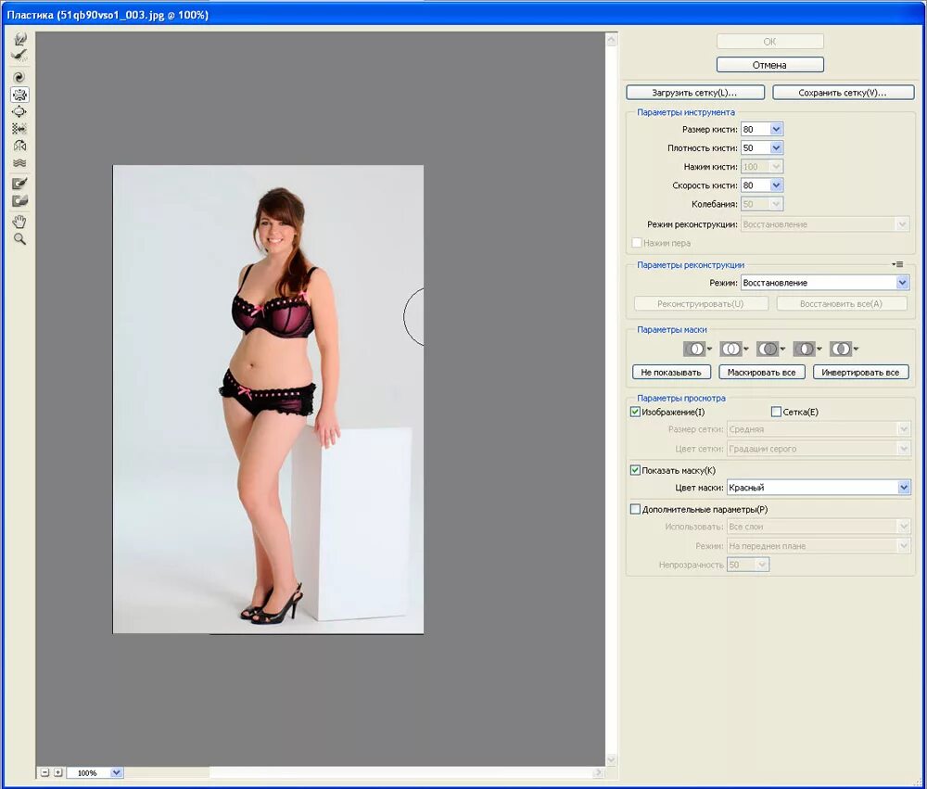Click the zoom out minus button

click(x=44, y=772)
